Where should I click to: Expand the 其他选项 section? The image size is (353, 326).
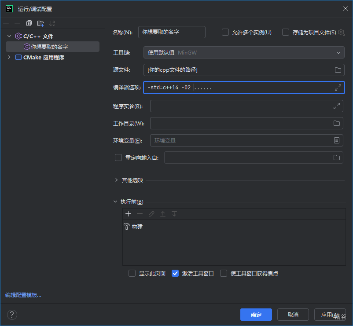coord(117,180)
